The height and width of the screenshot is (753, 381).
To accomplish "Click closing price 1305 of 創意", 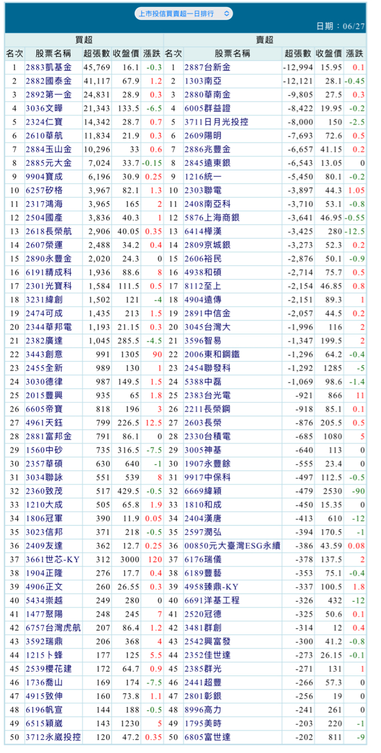I will coord(129,354).
